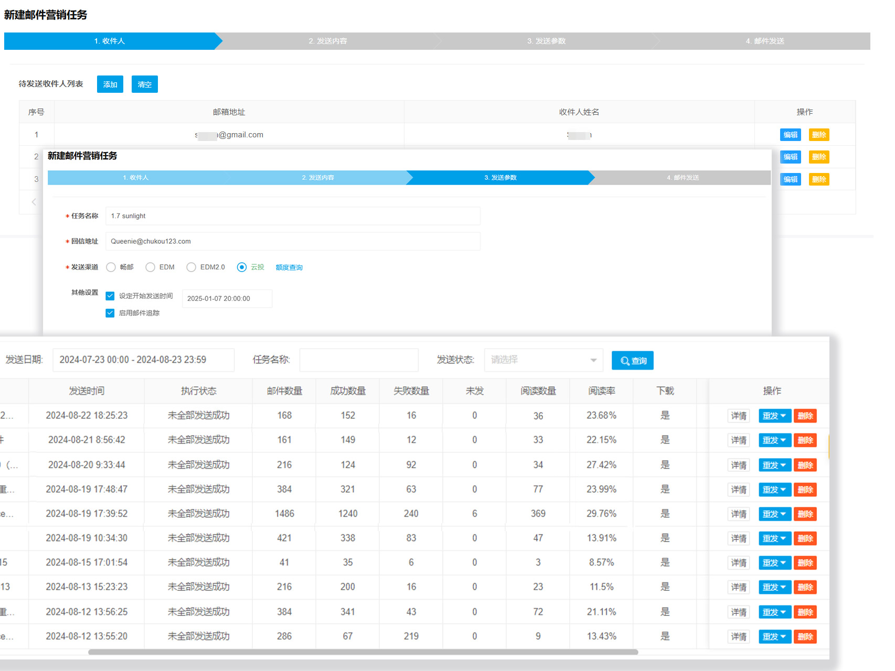
Task: Expand 重发 dropdown for 2024-08-19 17:39:52 task
Action: tap(774, 514)
